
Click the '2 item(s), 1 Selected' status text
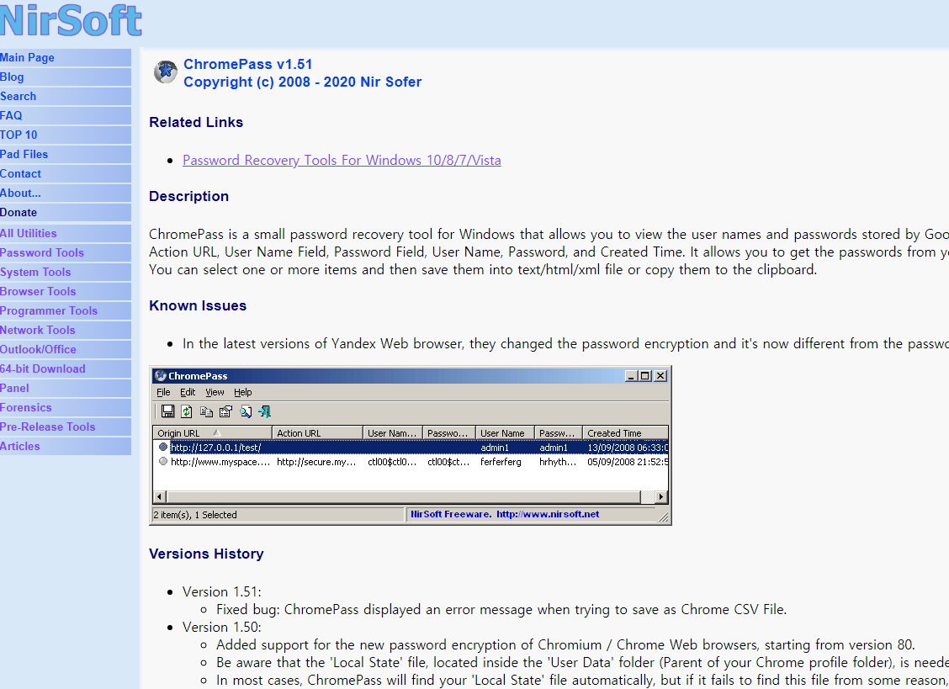point(195,515)
